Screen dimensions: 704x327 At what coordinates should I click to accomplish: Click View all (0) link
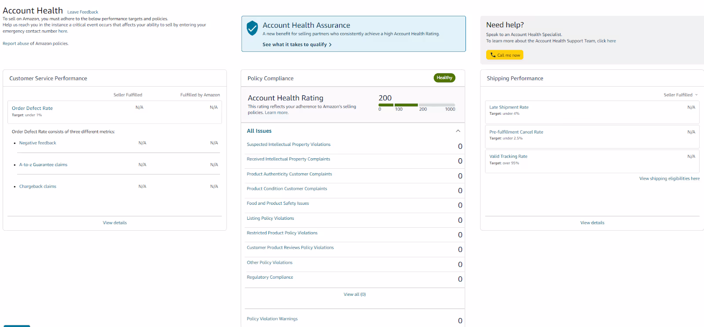pyautogui.click(x=355, y=294)
